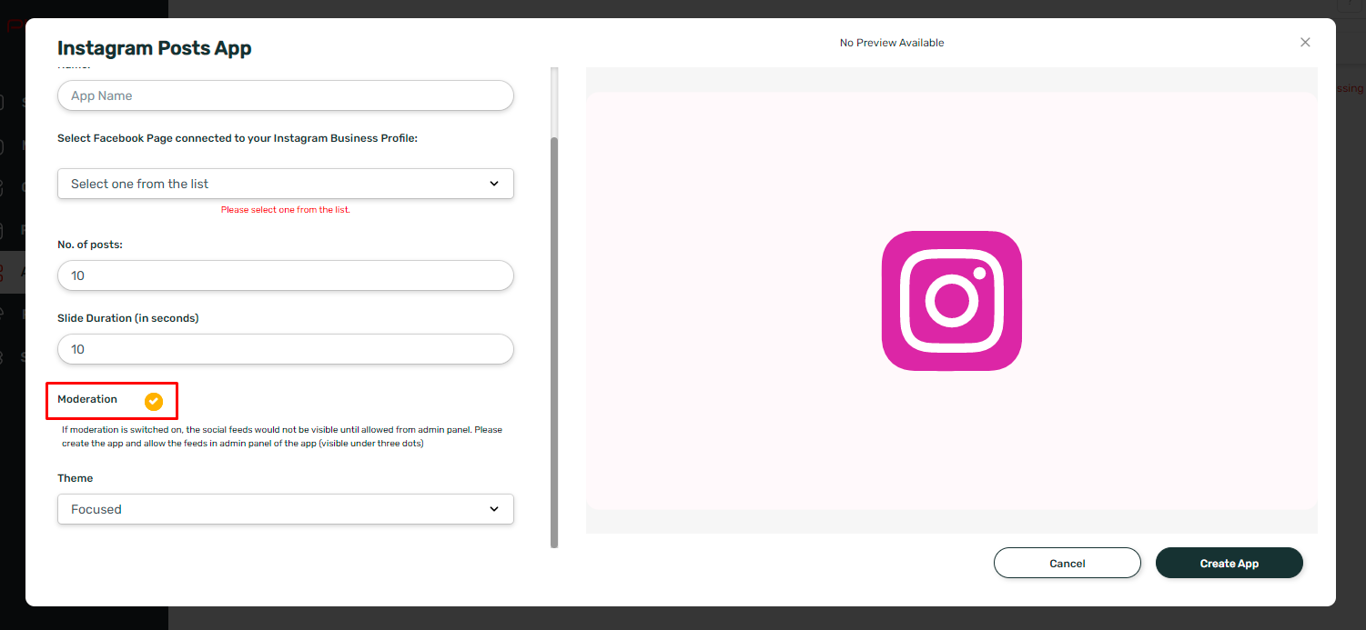The height and width of the screenshot is (630, 1366).
Task: Click the Slide Duration input field
Action: (x=286, y=349)
